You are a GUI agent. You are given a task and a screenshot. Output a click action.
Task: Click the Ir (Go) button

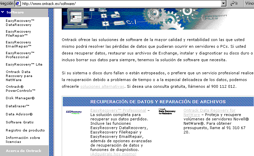pyautogui.click(x=234, y=3)
